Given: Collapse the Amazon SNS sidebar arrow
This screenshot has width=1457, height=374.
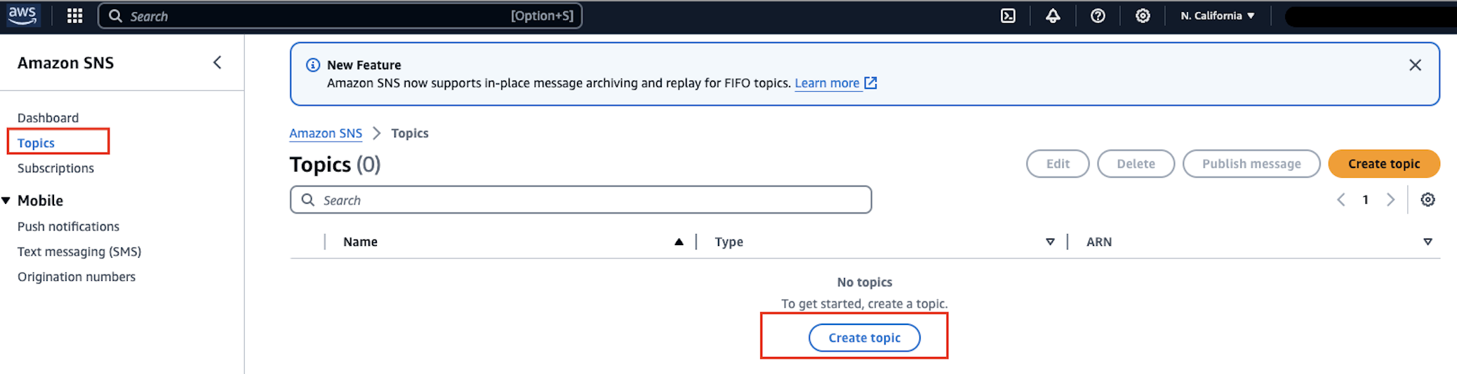Looking at the screenshot, I should click(218, 62).
